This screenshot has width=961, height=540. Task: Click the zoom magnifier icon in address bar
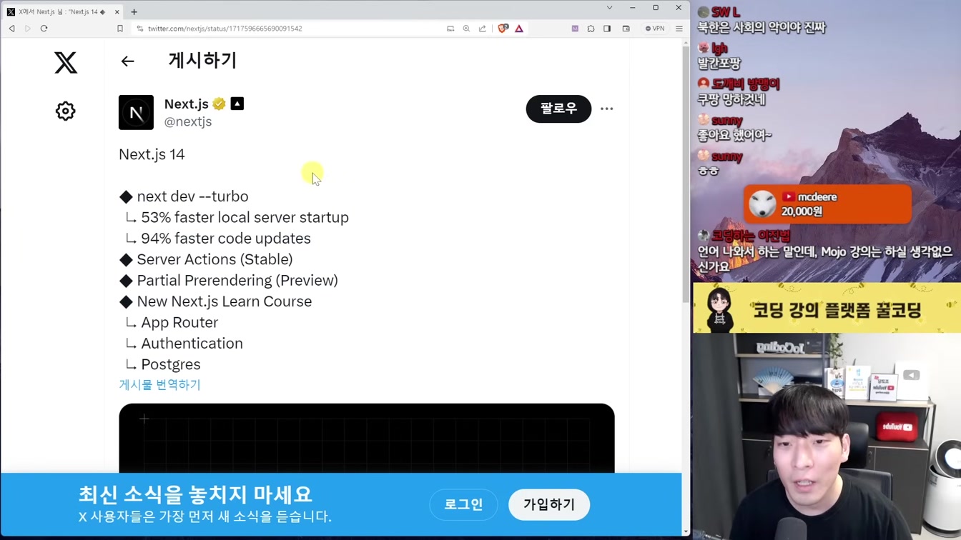[466, 29]
